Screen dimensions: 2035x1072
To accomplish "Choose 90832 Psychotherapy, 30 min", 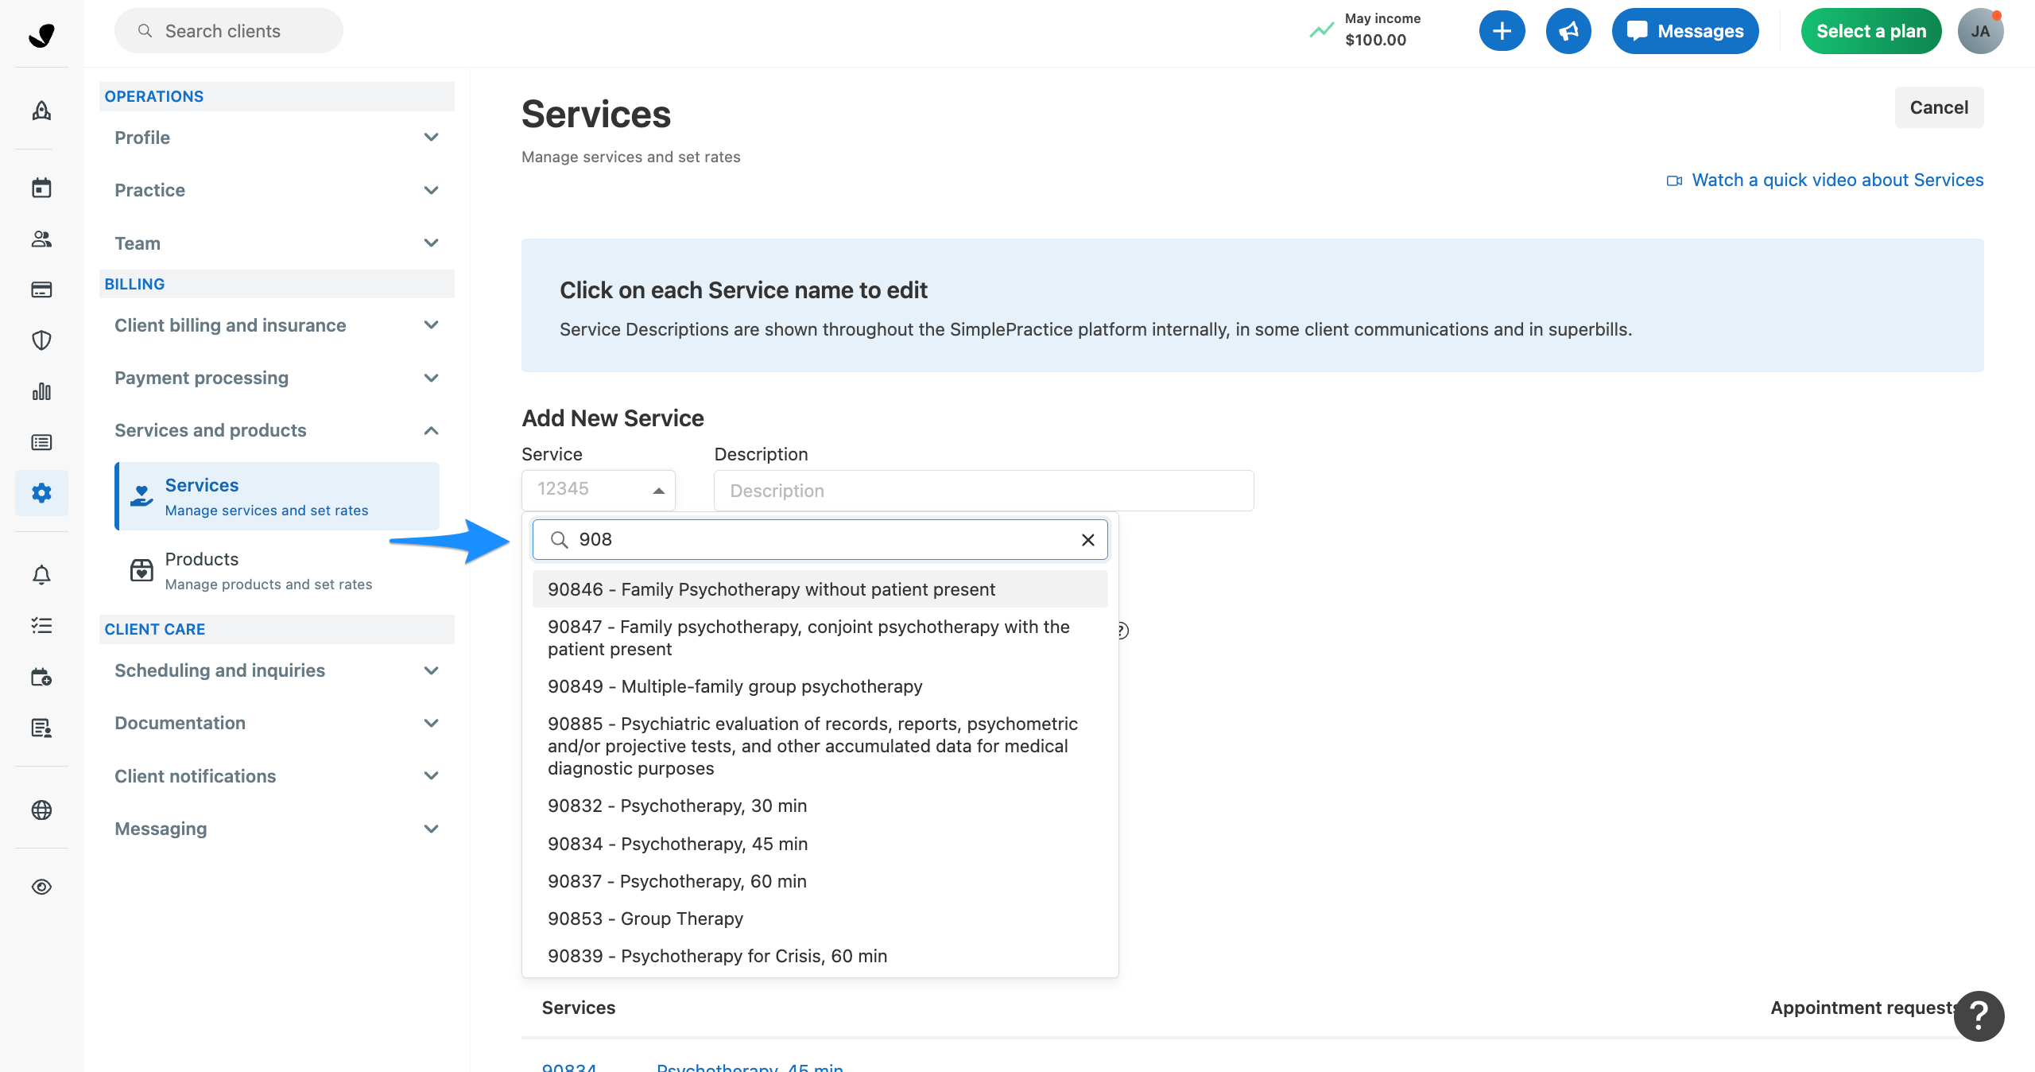I will pyautogui.click(x=820, y=806).
